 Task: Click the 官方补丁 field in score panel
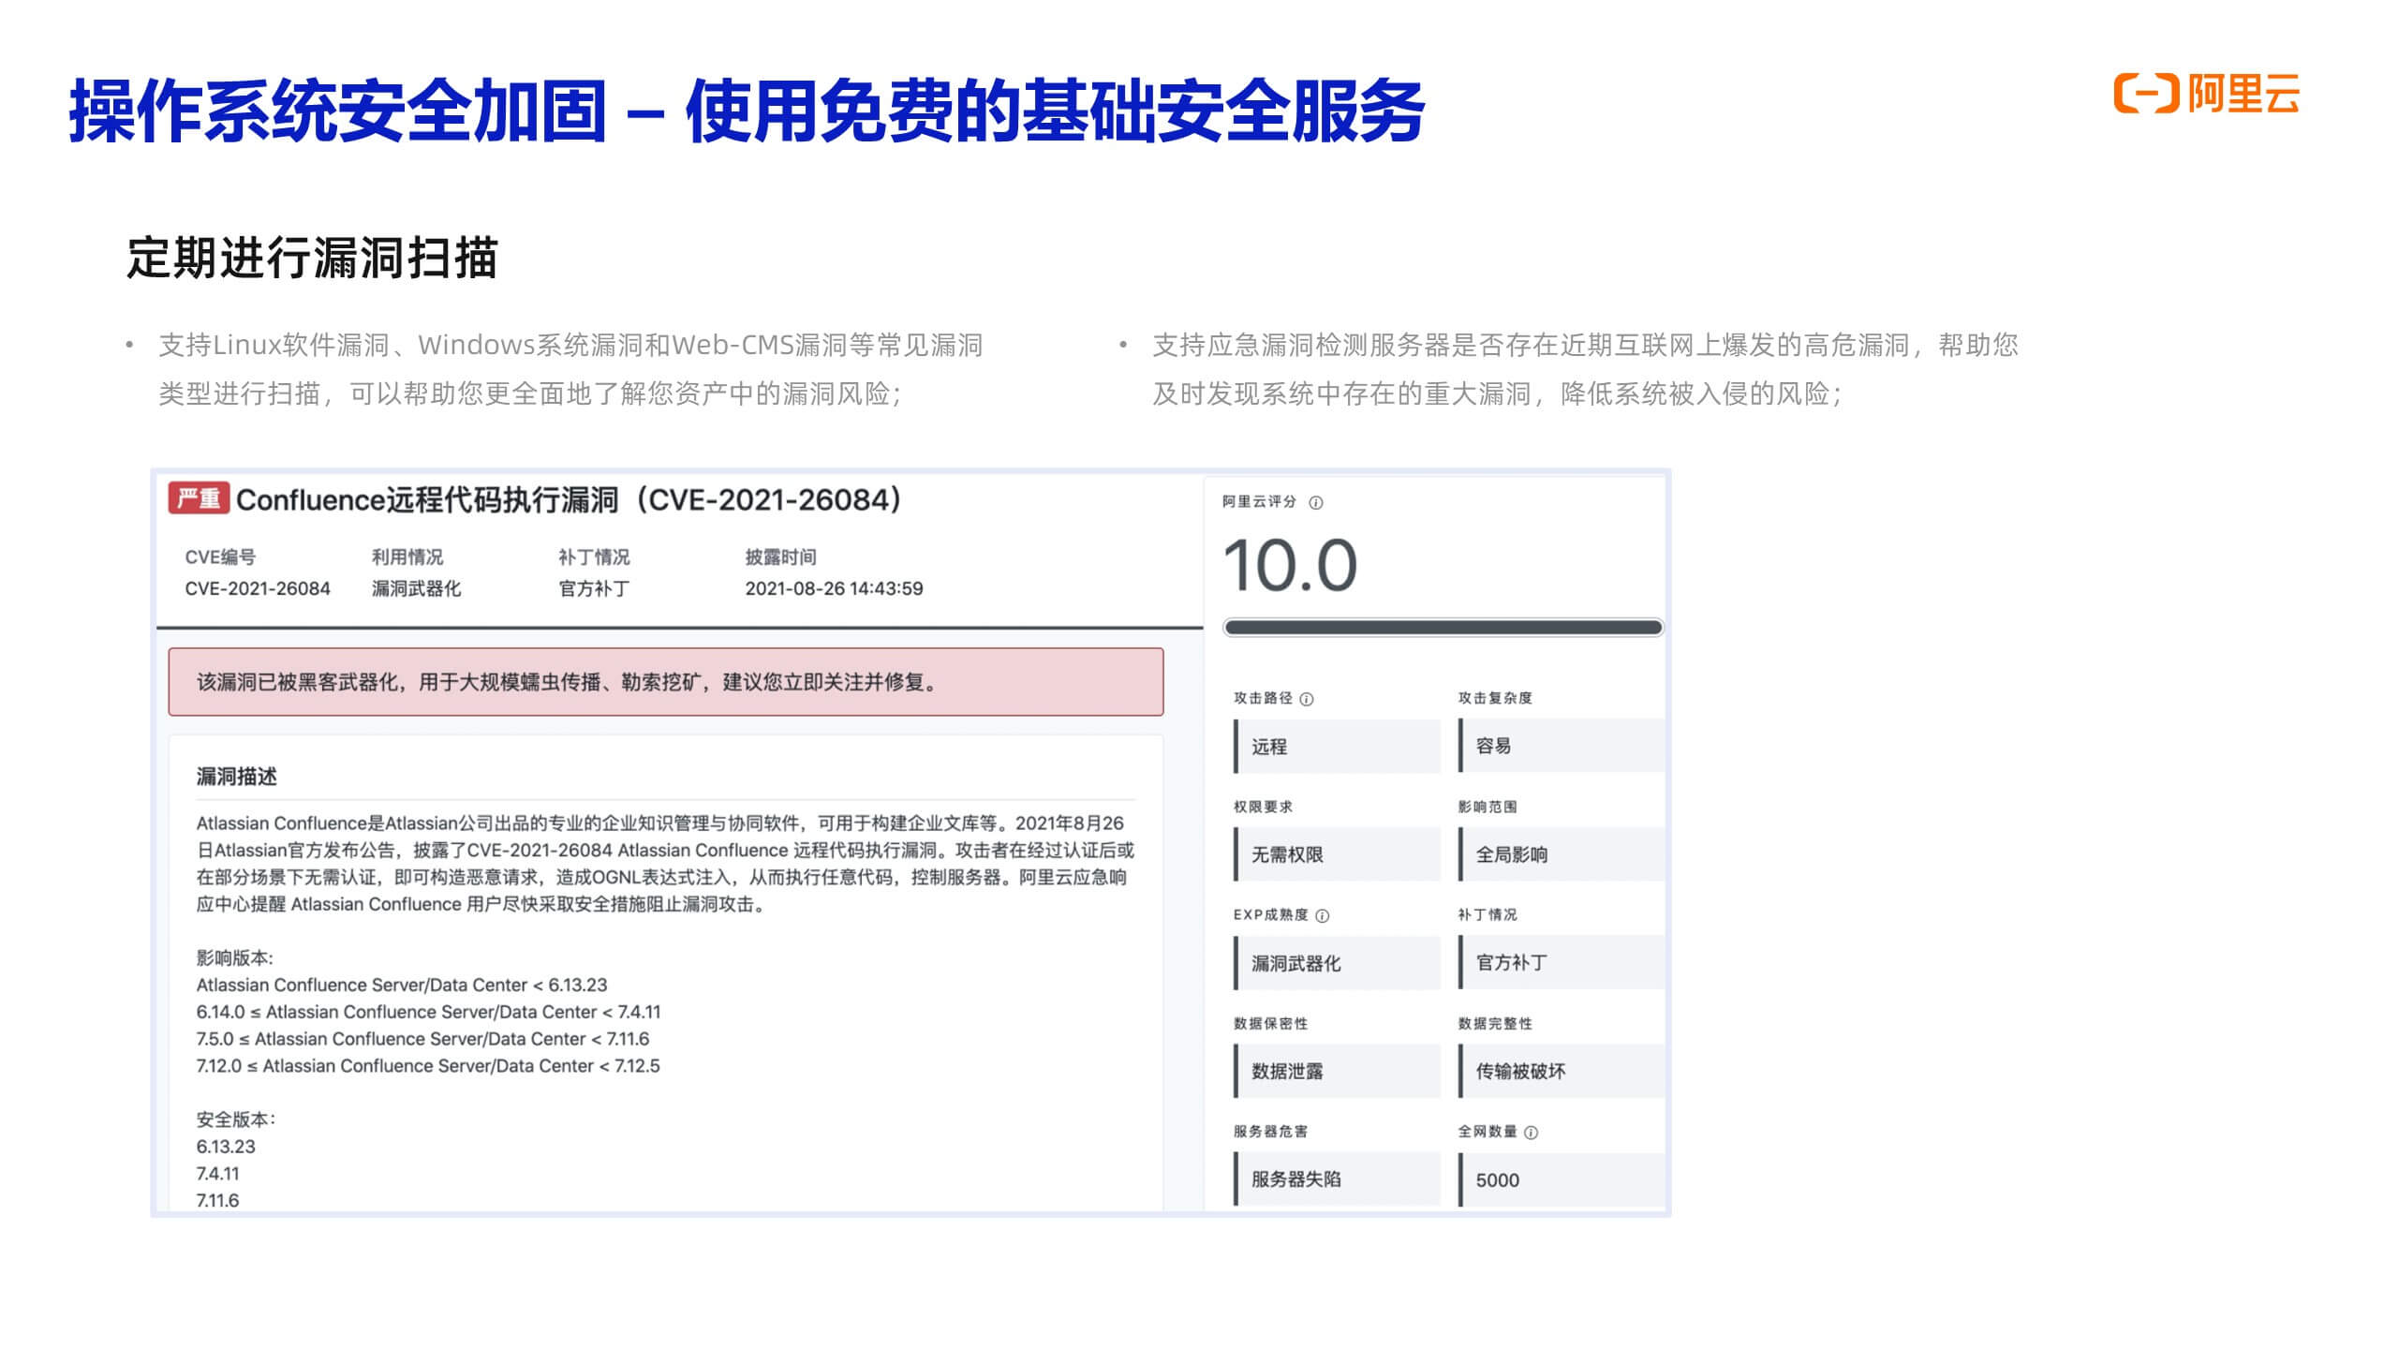(x=1562, y=962)
